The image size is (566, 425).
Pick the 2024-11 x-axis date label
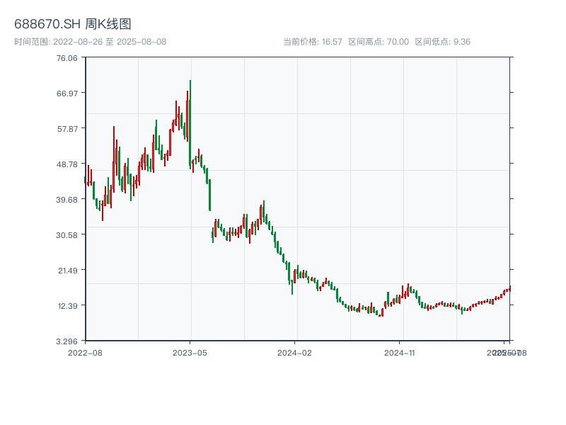[400, 352]
